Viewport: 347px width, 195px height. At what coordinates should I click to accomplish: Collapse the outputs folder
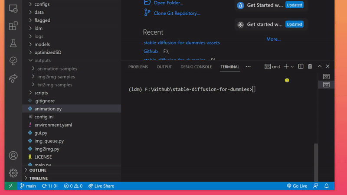72,60
